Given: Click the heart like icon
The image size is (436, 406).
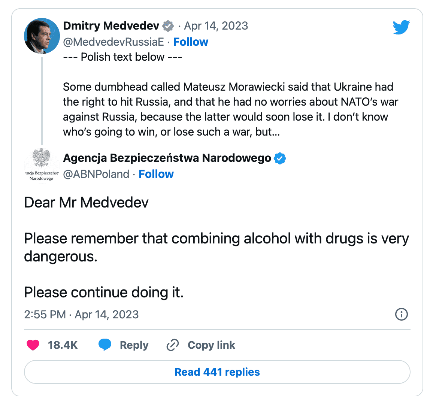Looking at the screenshot, I should click(33, 345).
